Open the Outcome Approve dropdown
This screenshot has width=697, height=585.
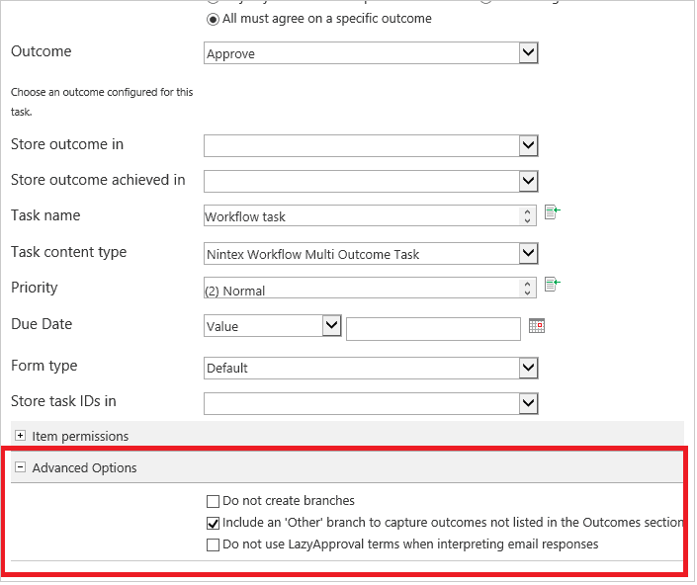371,53
